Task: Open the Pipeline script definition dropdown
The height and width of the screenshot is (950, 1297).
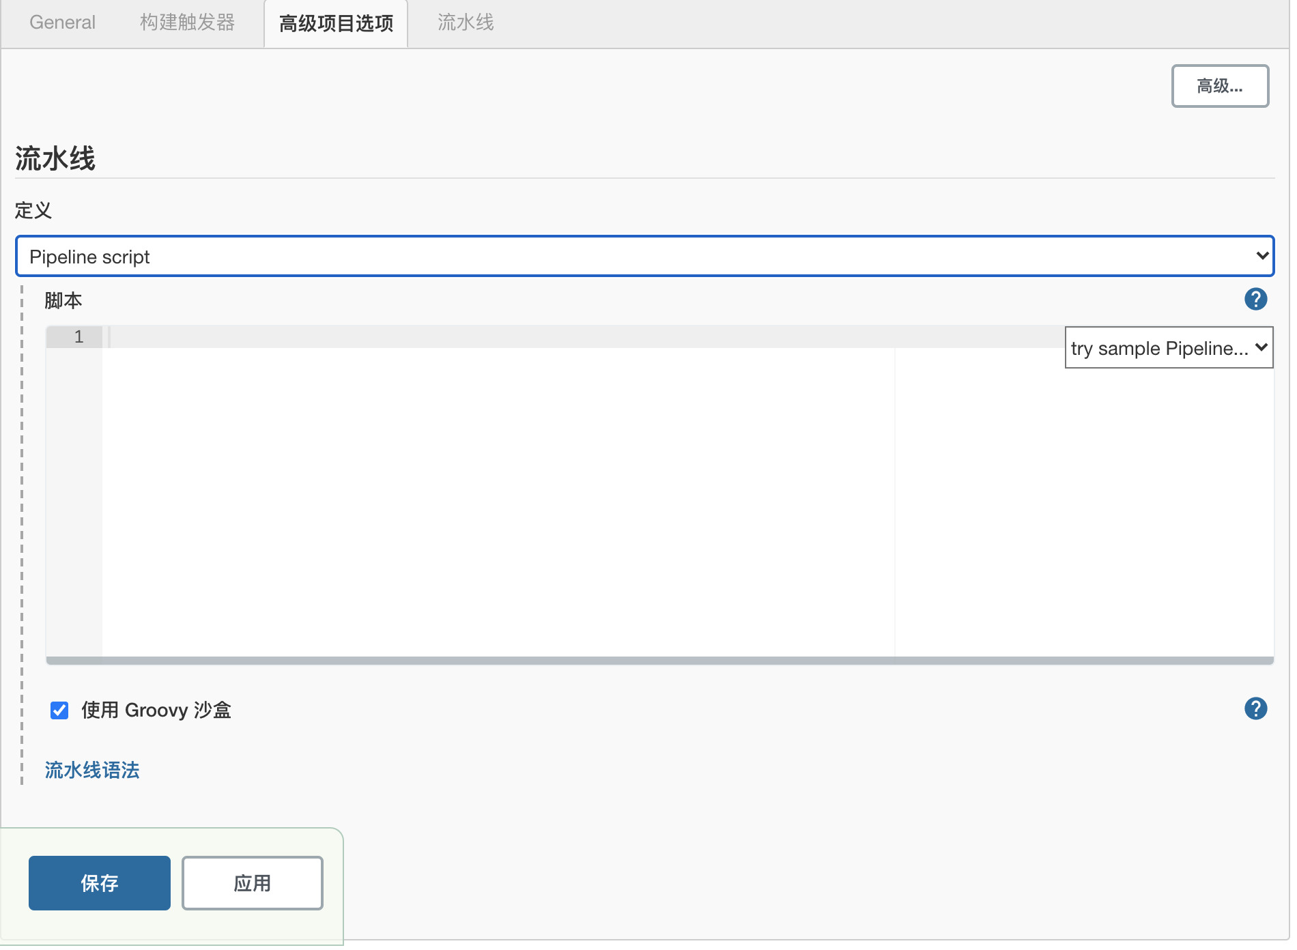Action: click(644, 256)
